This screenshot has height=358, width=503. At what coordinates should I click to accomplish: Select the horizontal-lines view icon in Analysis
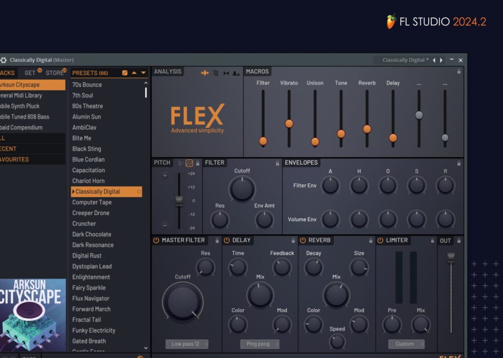point(216,73)
